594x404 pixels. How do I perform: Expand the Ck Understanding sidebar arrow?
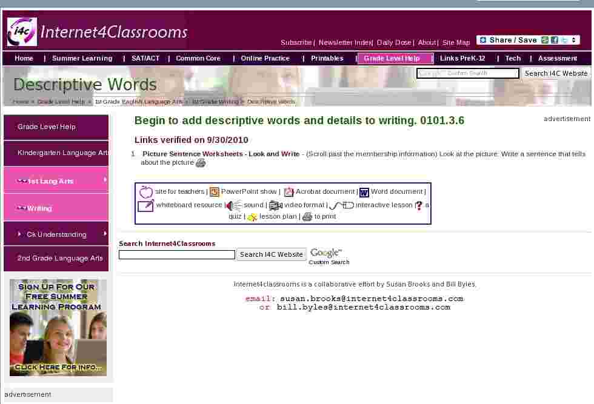105,234
